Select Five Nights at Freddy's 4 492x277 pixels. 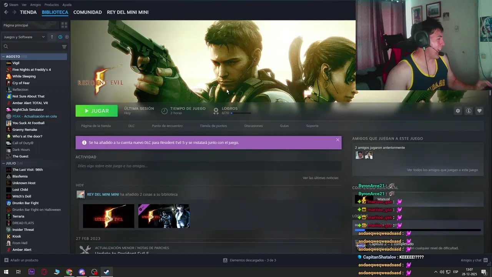point(32,70)
